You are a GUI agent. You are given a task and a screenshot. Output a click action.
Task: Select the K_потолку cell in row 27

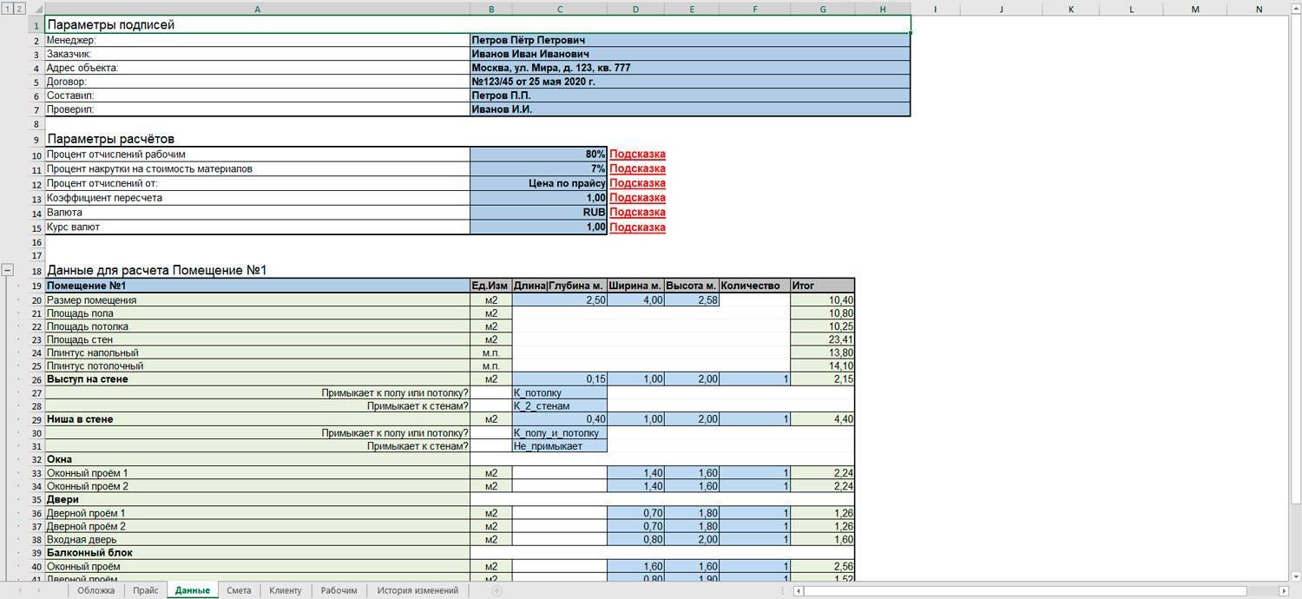point(559,393)
